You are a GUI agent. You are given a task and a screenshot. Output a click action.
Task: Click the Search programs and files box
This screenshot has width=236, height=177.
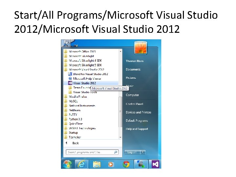[92, 152]
